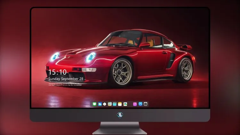Click the Sunday September 28 date text

66,79
